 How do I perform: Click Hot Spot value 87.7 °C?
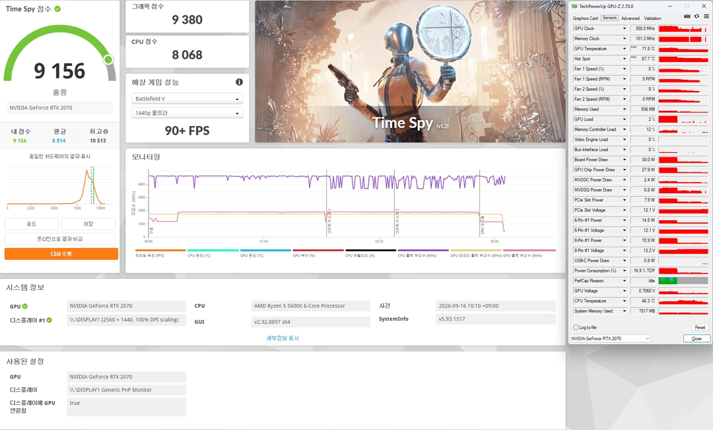(x=648, y=59)
